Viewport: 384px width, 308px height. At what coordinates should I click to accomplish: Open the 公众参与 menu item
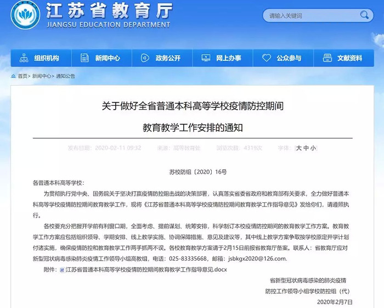pyautogui.click(x=284, y=58)
